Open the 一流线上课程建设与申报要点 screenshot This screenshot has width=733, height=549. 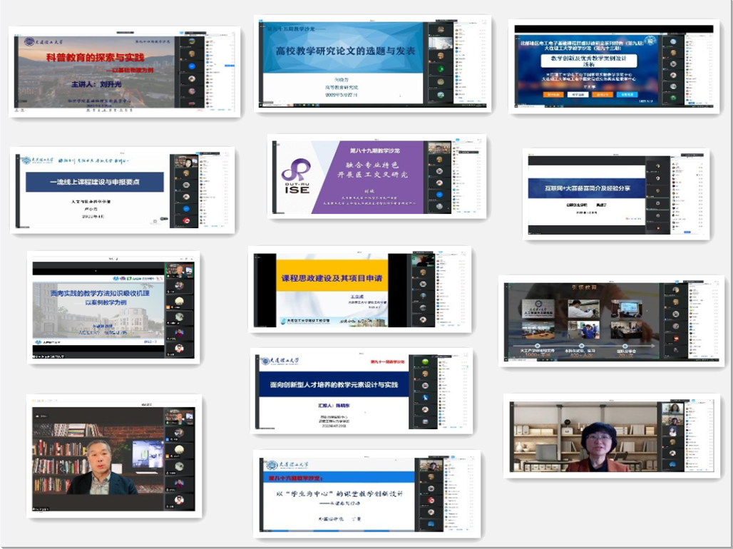122,190
